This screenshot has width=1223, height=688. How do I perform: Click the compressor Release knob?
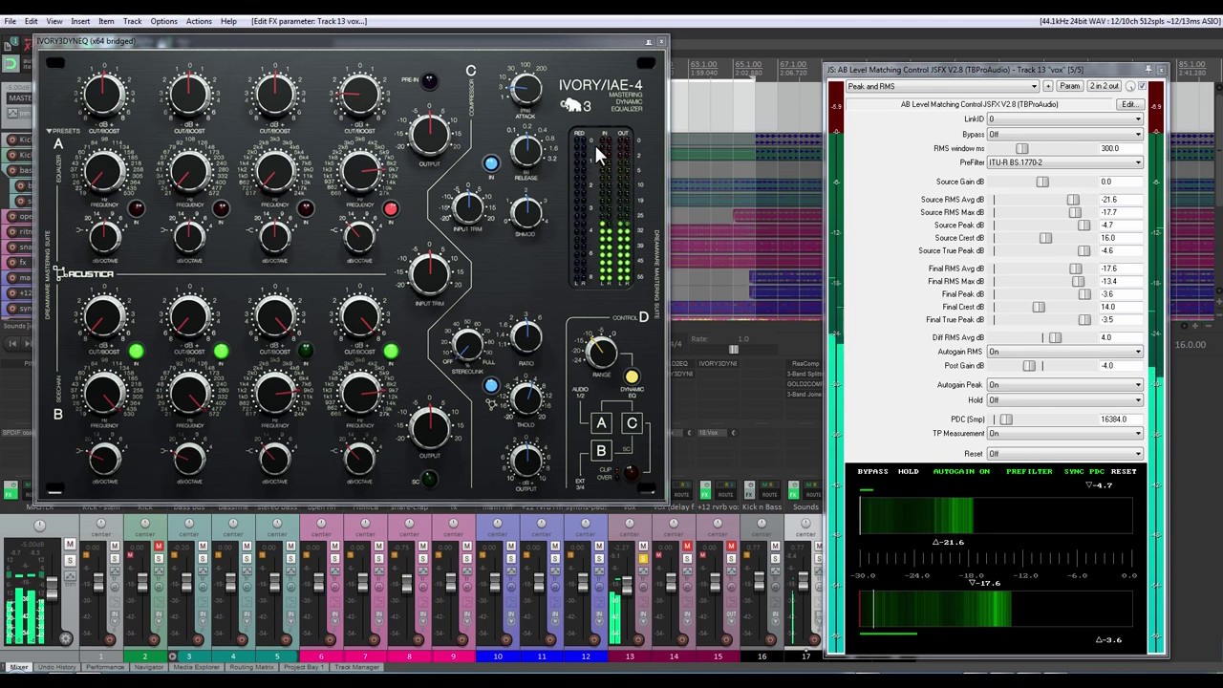tap(526, 151)
